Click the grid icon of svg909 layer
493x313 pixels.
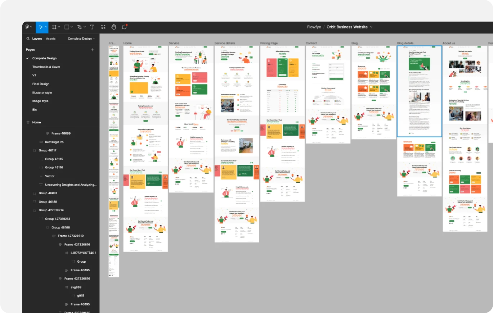[67, 287]
